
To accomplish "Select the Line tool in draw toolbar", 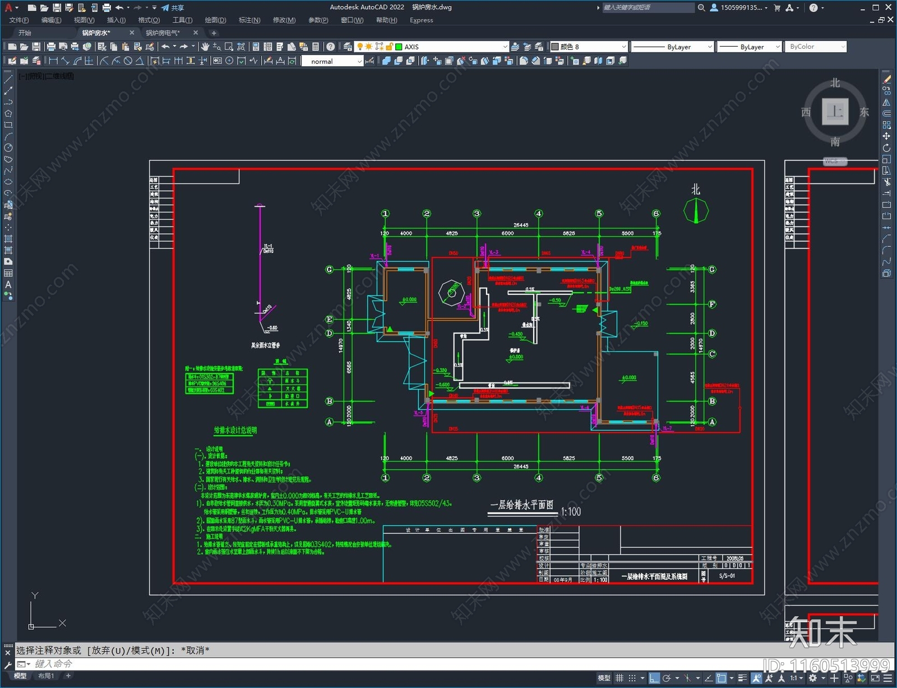I will point(8,80).
